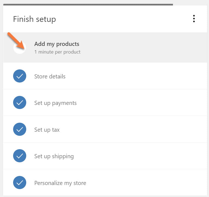
Task: Click the Finish setup heading
Action: click(34, 19)
